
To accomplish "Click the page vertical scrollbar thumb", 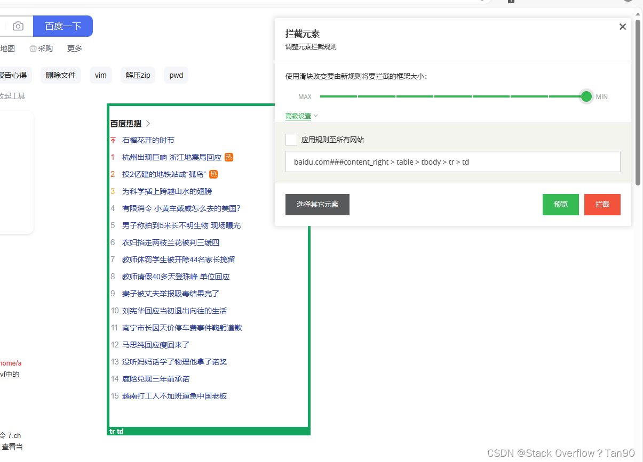I will point(638,101).
